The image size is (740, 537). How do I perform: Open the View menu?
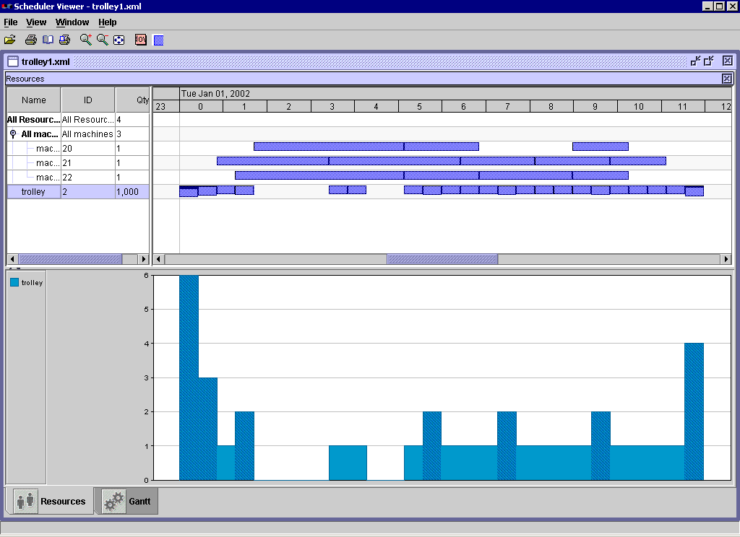tap(36, 22)
